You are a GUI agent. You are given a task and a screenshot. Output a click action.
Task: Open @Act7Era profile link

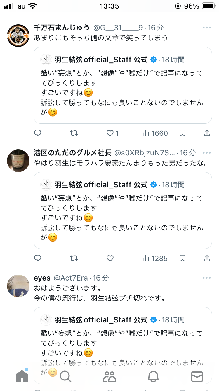click(71, 278)
